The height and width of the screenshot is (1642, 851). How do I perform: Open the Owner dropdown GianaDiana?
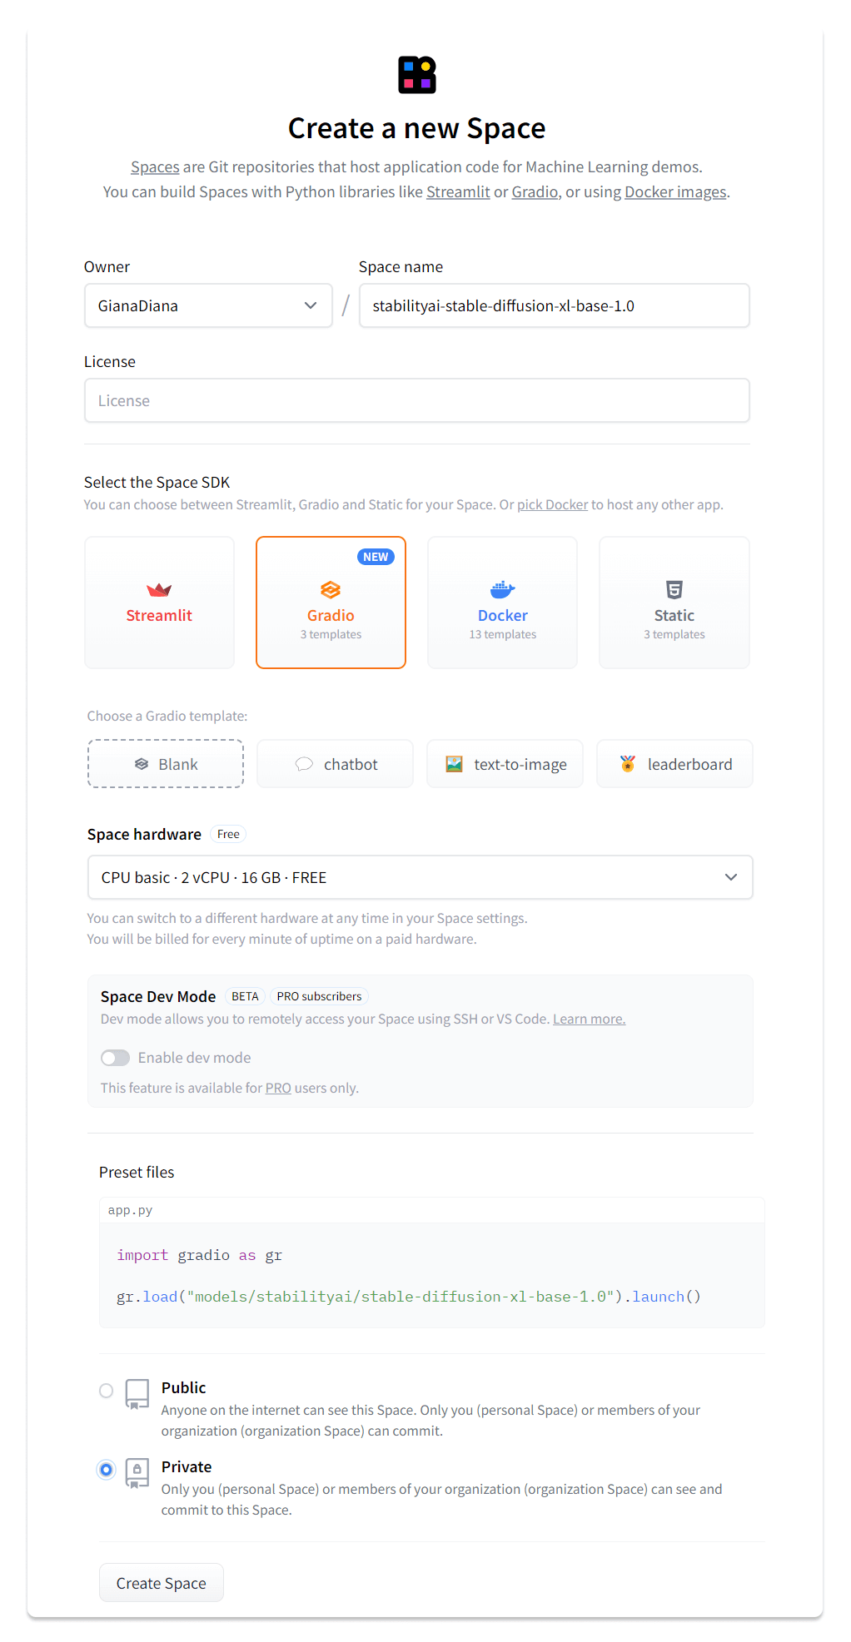click(208, 305)
